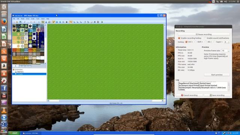Click the Preview frame rate spinbox
The width and height of the screenshot is (240, 135).
point(225,51)
